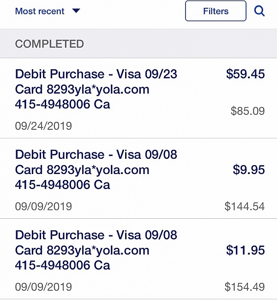Image resolution: width=277 pixels, height=300 pixels.
Task: Open the $11.95 debit purchase transaction
Action: [138, 259]
